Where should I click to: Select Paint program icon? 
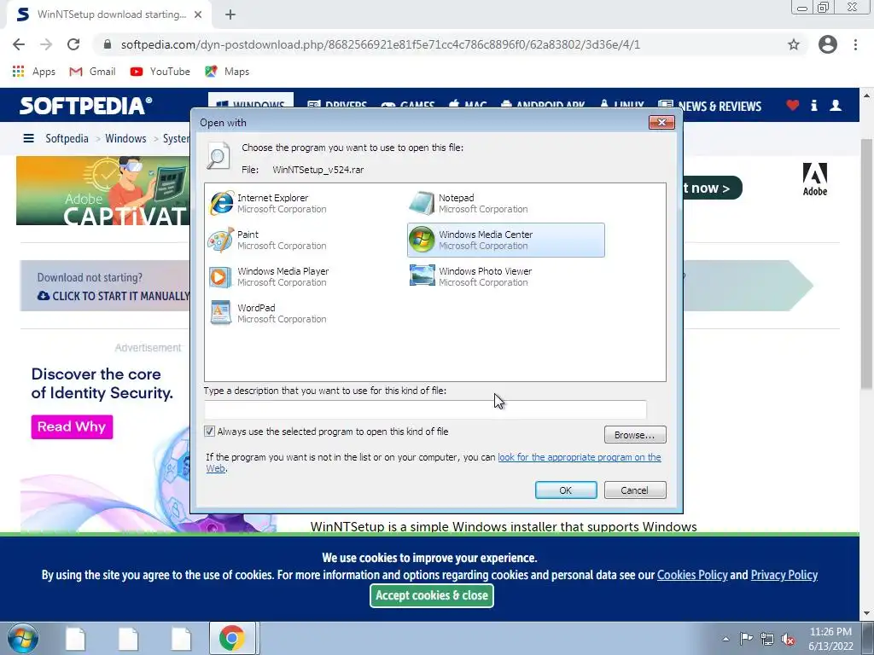(x=221, y=240)
